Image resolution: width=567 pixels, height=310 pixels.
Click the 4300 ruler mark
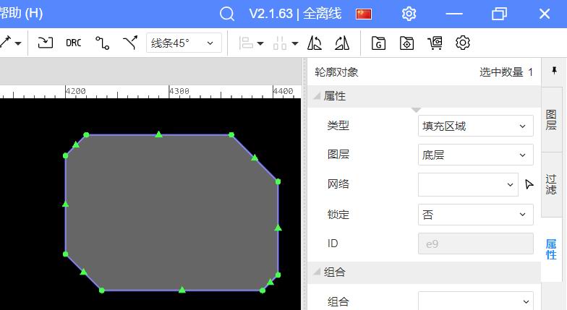point(179,91)
